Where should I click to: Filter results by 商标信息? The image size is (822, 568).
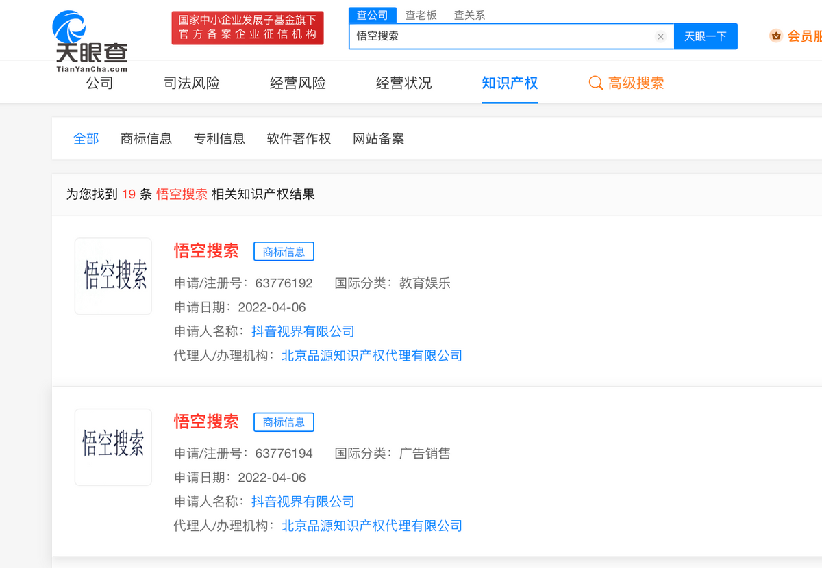coord(146,139)
